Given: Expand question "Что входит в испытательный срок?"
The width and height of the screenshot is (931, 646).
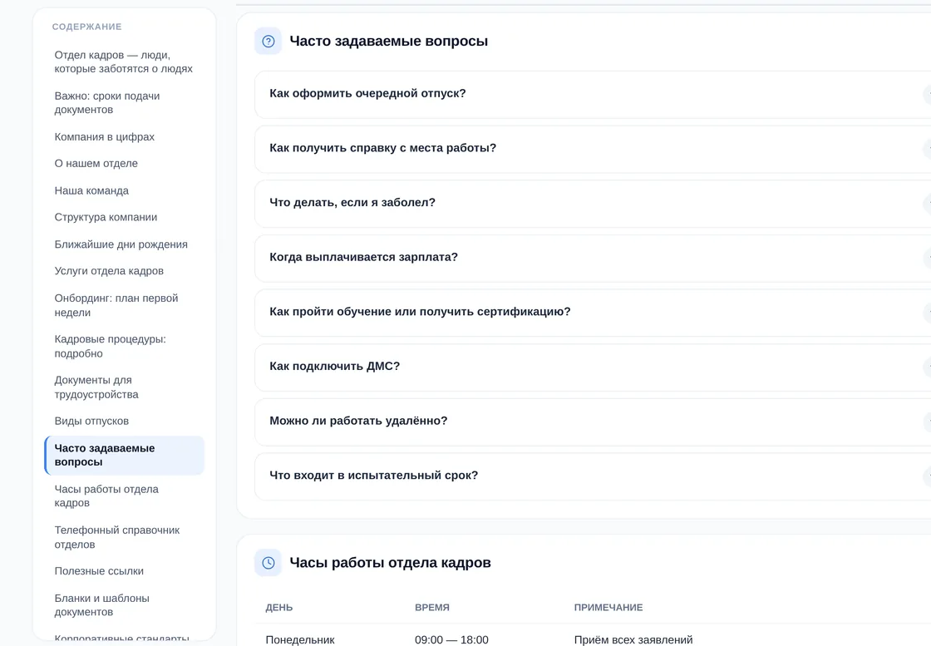Looking at the screenshot, I should click(x=593, y=476).
